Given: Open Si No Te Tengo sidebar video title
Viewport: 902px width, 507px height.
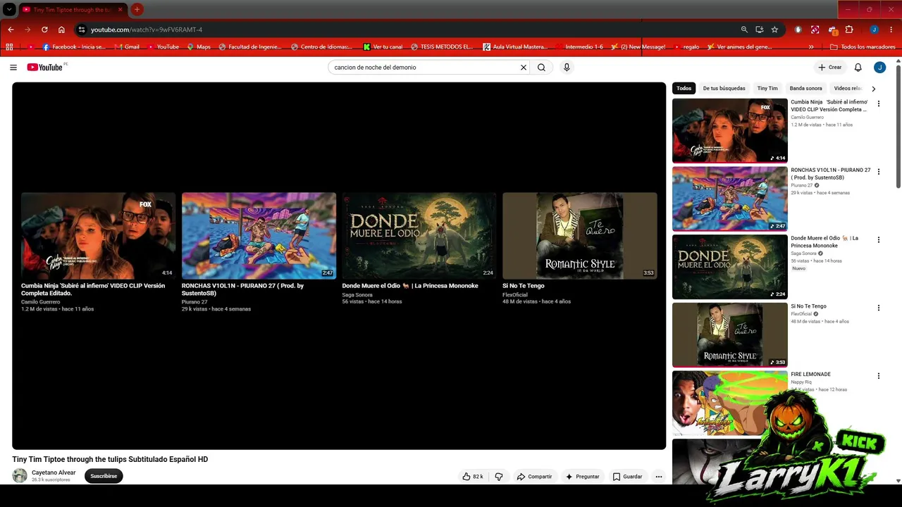Looking at the screenshot, I should [x=808, y=306].
